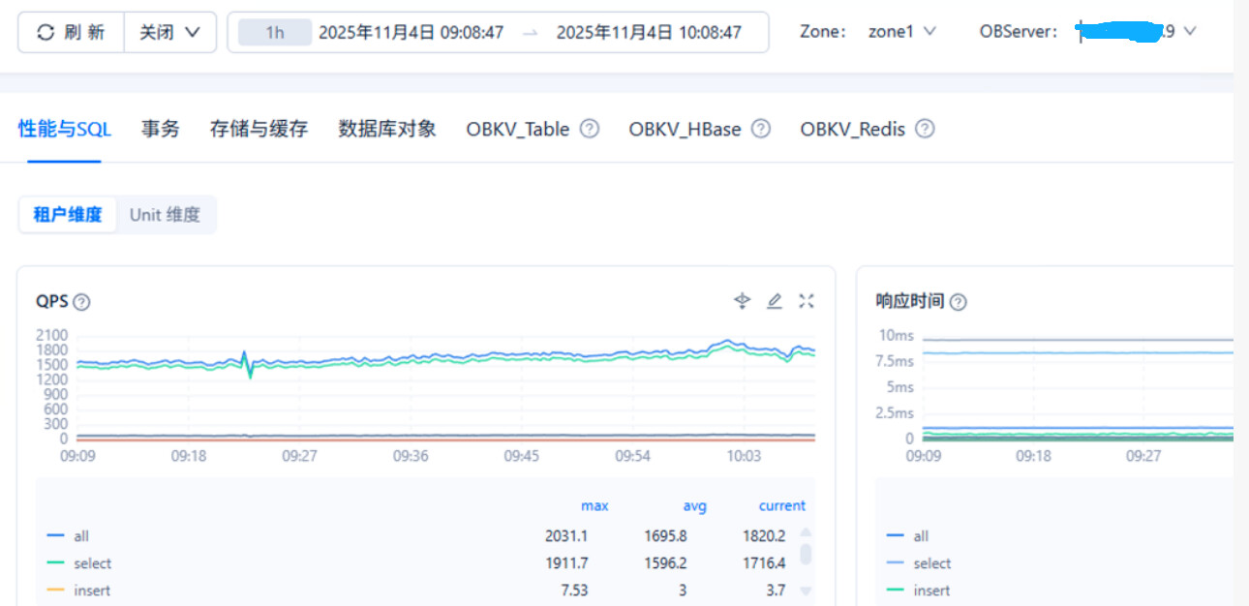Open the 事务 tab
The image size is (1249, 606).
(x=161, y=129)
